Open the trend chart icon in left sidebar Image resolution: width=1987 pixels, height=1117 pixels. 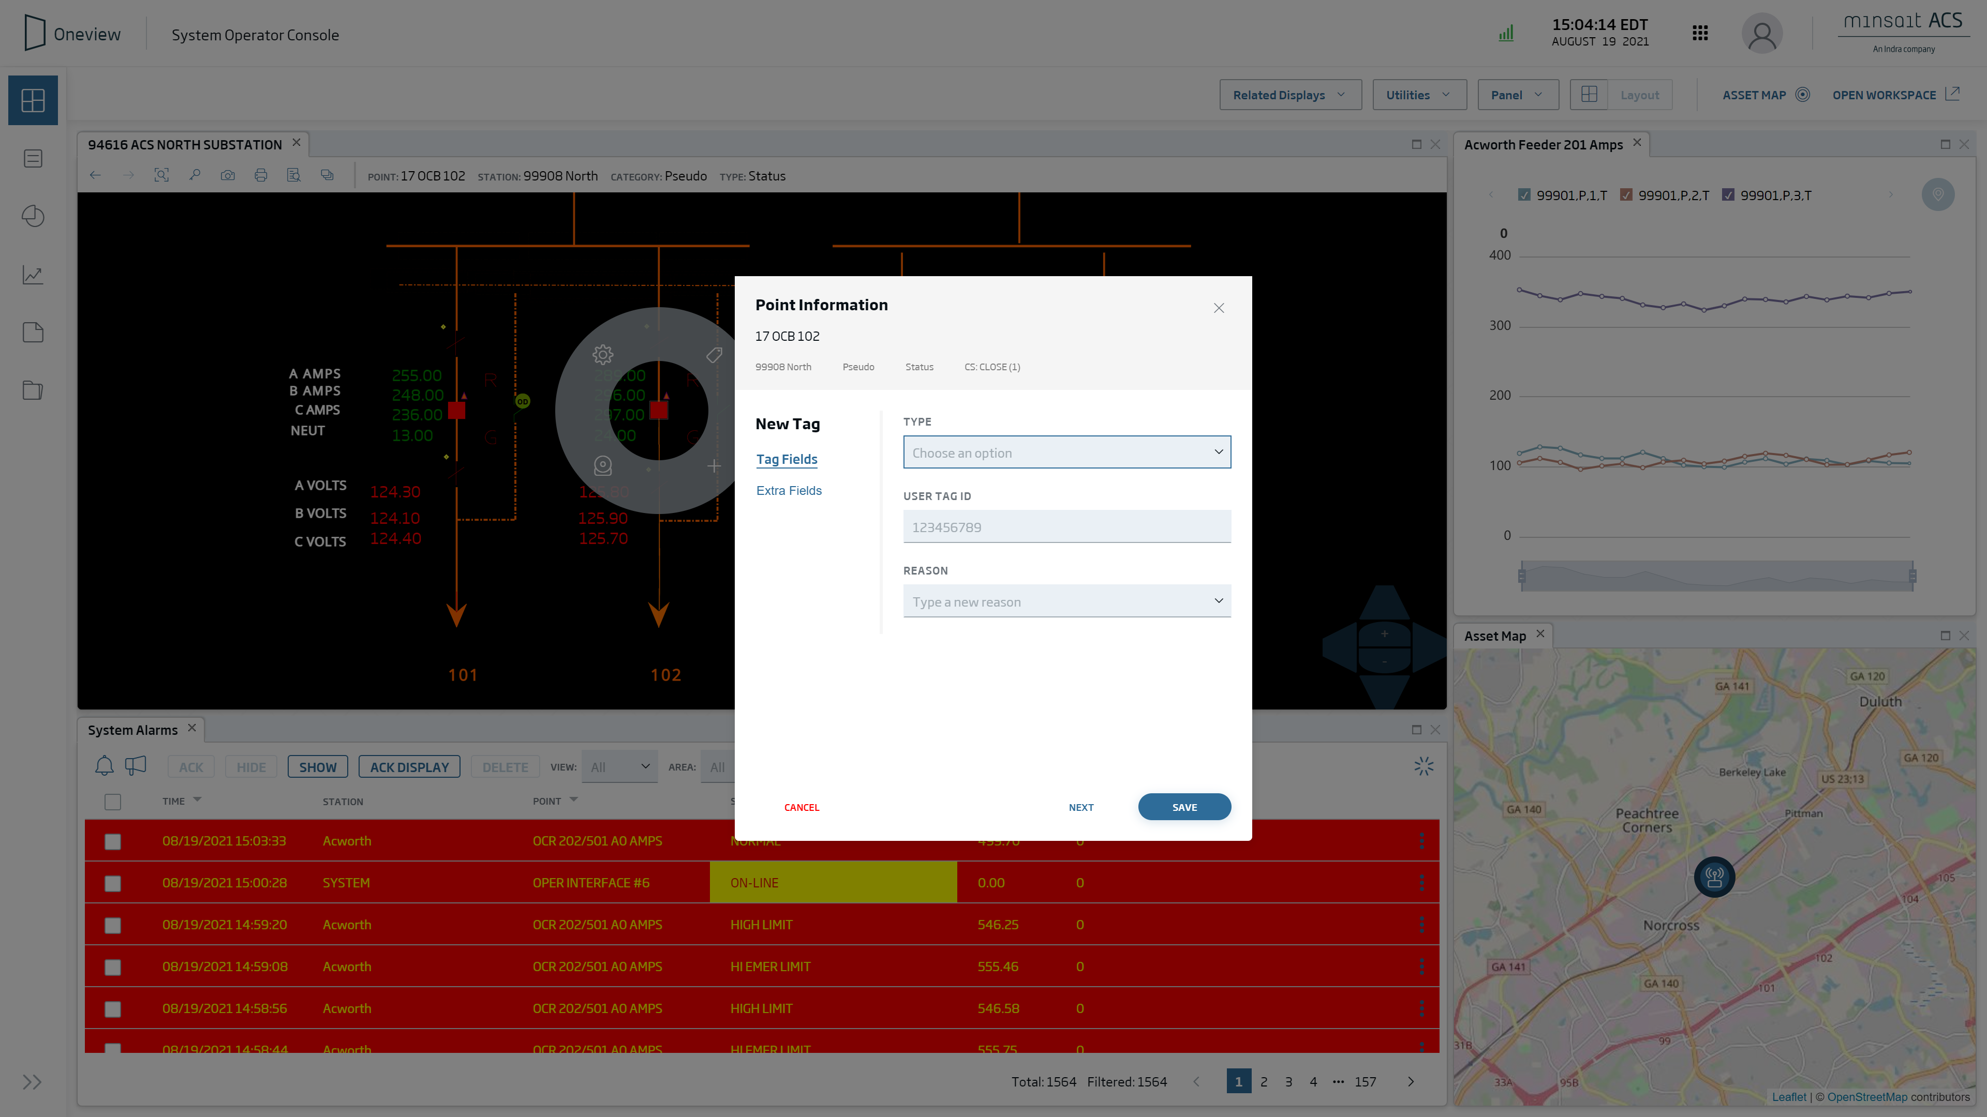click(33, 275)
